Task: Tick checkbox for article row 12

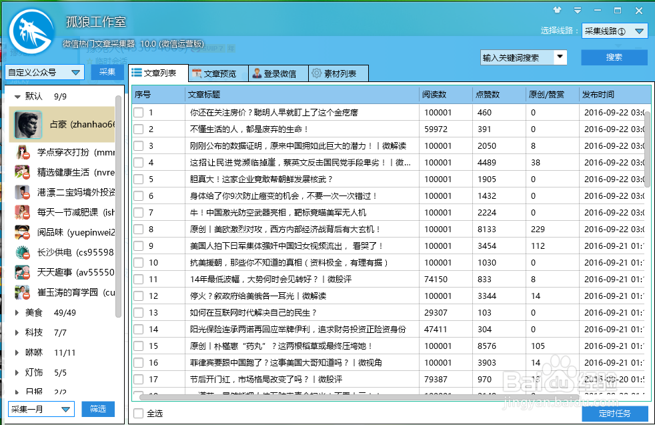Action: (138, 296)
